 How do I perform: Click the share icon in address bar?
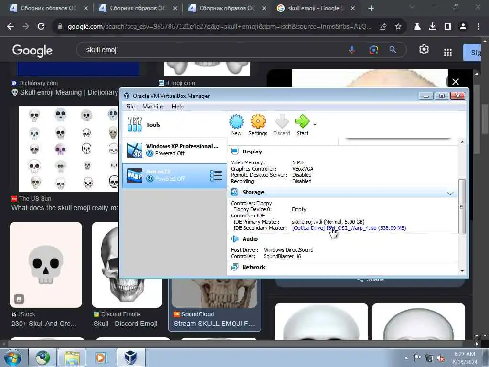coord(383,27)
